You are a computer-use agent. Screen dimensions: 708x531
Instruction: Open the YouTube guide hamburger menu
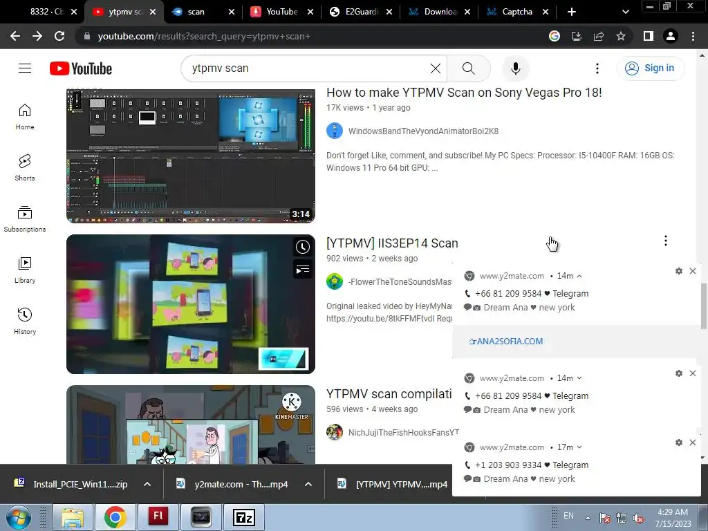[25, 68]
